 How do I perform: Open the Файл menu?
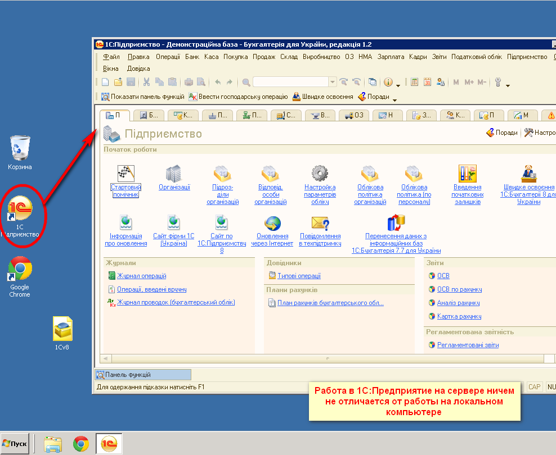[111, 57]
